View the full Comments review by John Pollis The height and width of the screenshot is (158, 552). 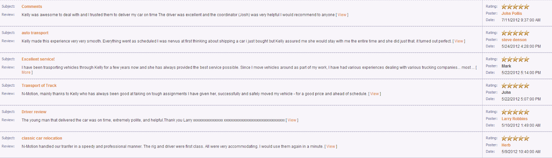[342, 15]
